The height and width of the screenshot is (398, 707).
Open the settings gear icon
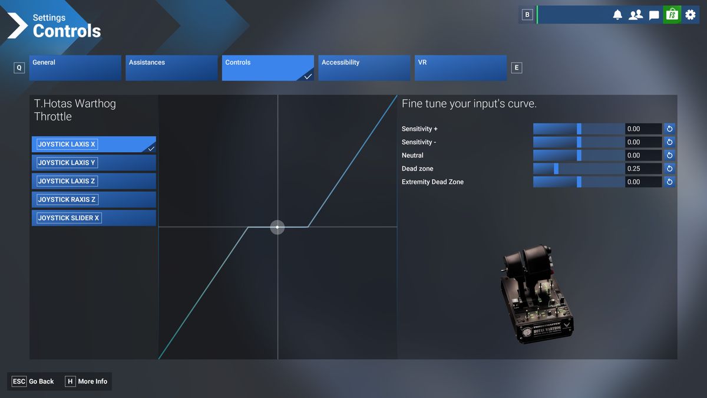[x=691, y=15]
